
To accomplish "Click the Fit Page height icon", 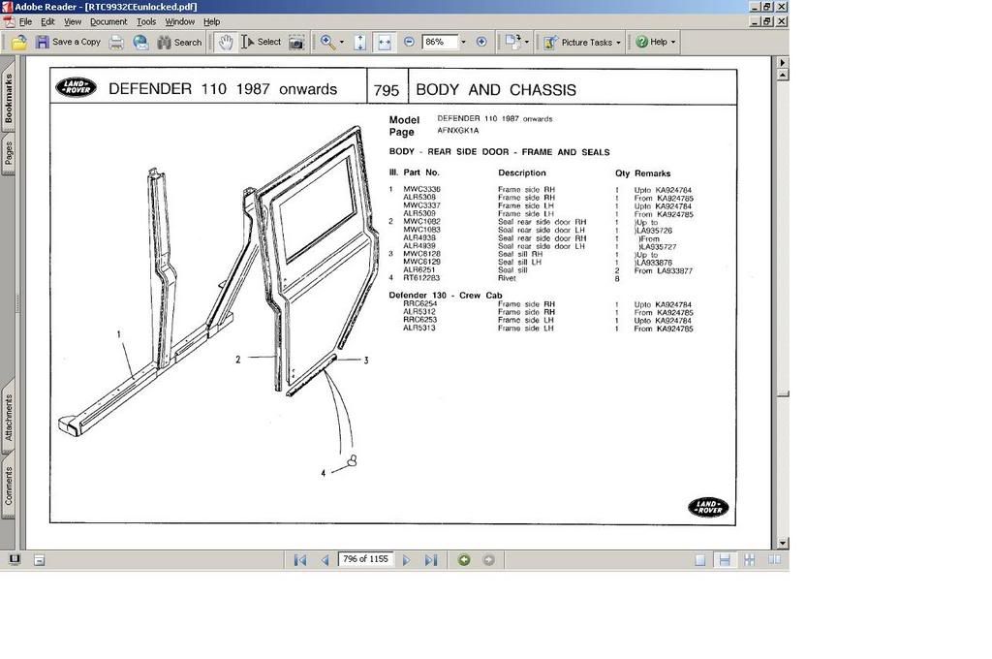I will click(360, 43).
